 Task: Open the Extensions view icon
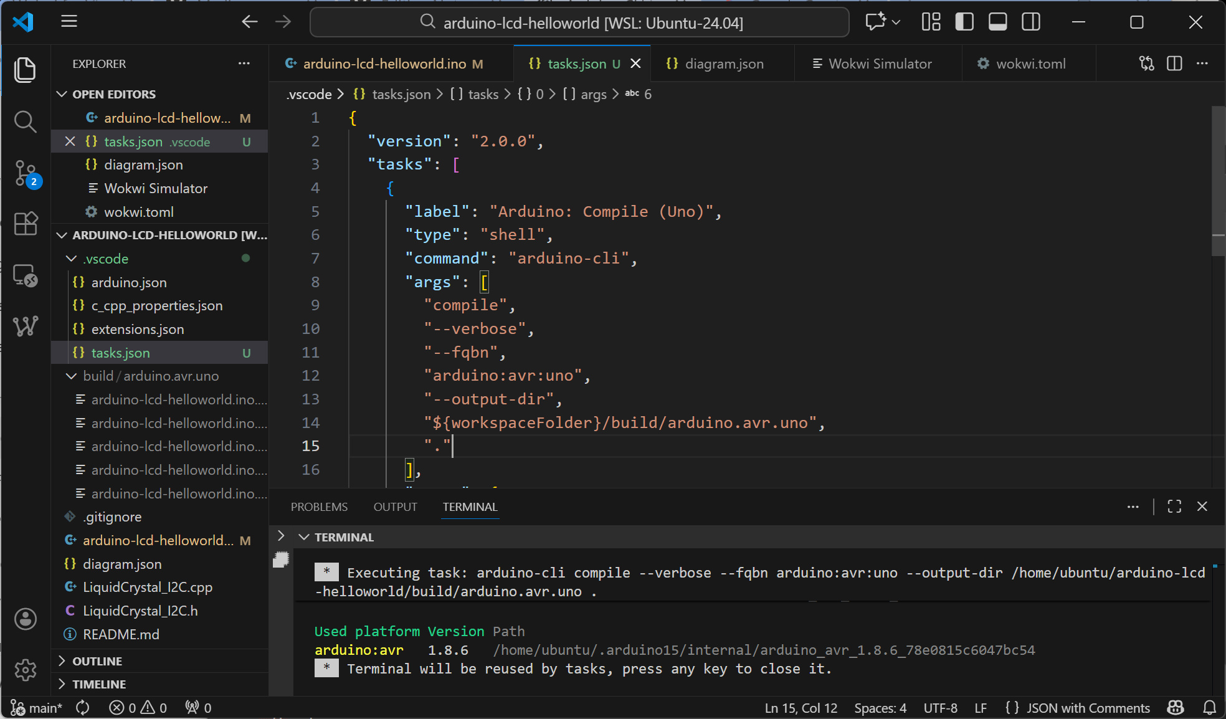[x=26, y=223]
